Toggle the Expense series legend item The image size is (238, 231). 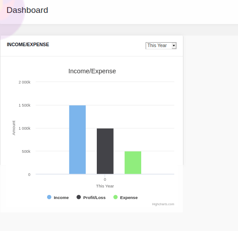click(x=126, y=197)
